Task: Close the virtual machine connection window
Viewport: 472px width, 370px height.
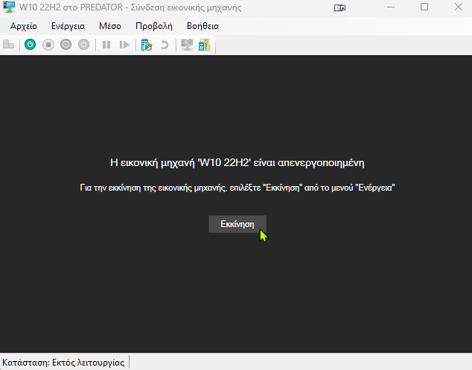Action: 459,7
